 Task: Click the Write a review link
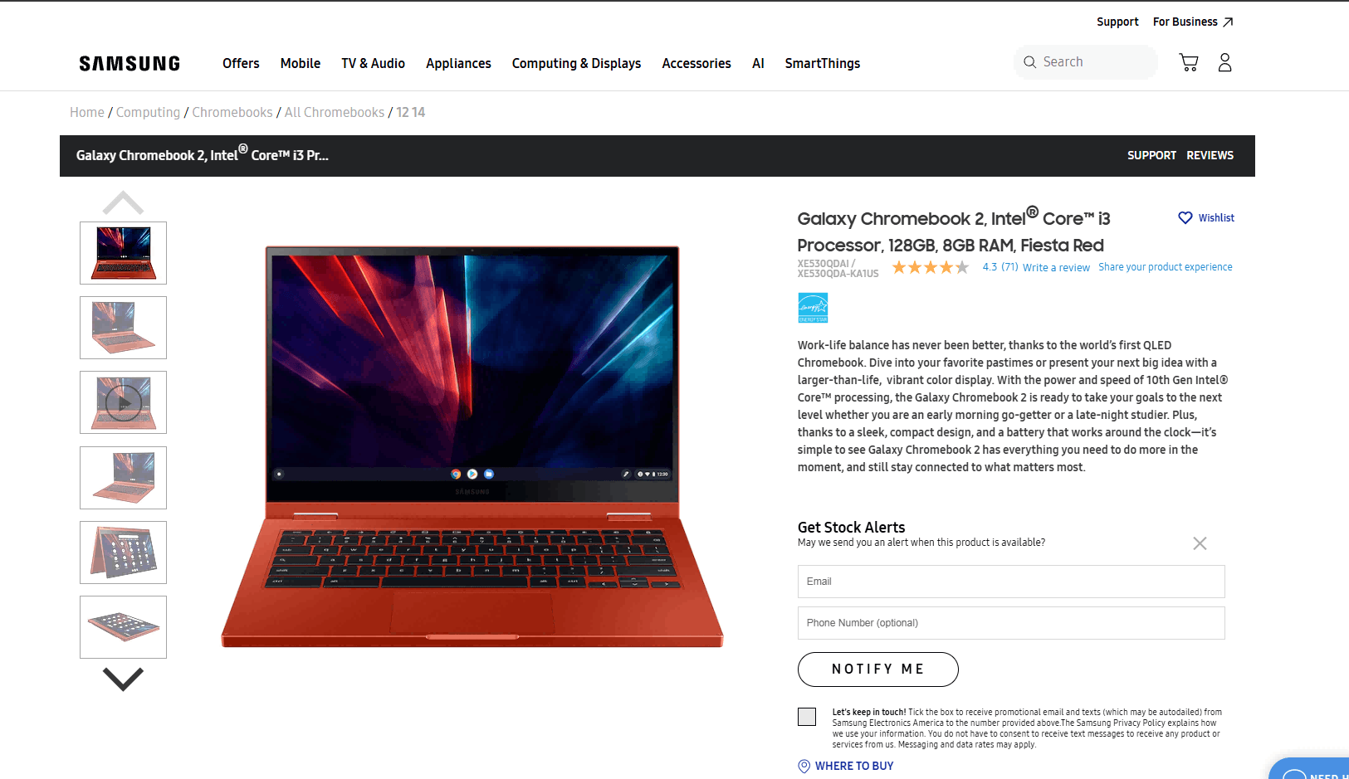coord(1056,267)
